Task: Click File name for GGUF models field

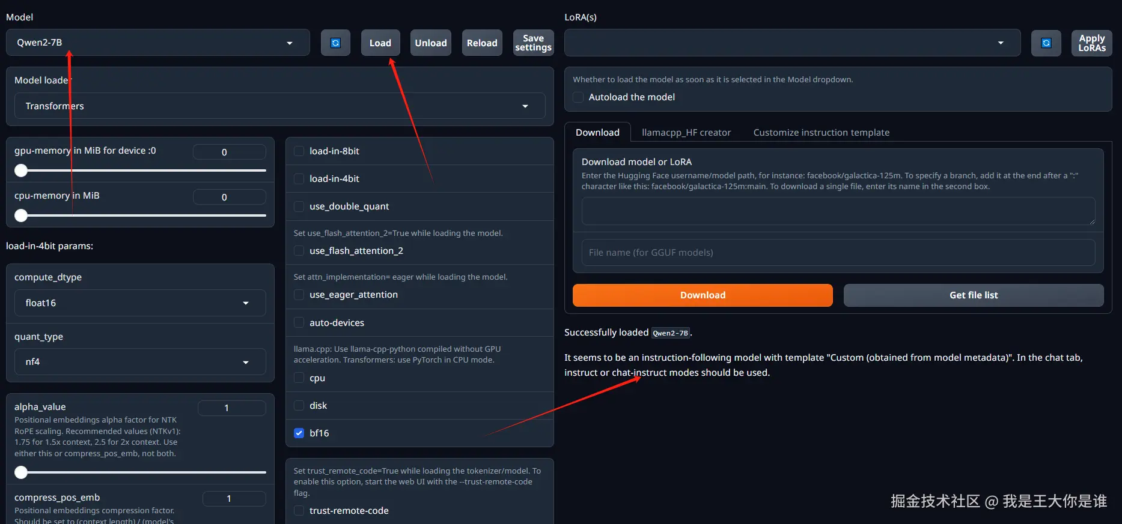Action: click(x=838, y=253)
